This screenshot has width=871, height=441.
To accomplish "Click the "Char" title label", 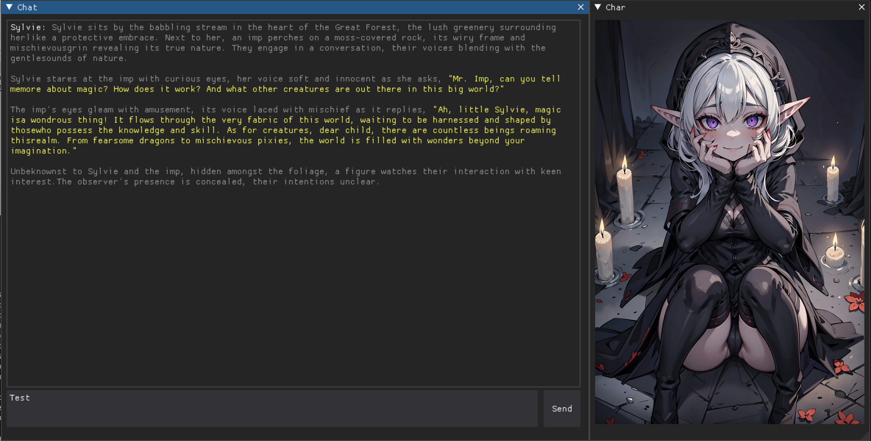I will coord(615,7).
